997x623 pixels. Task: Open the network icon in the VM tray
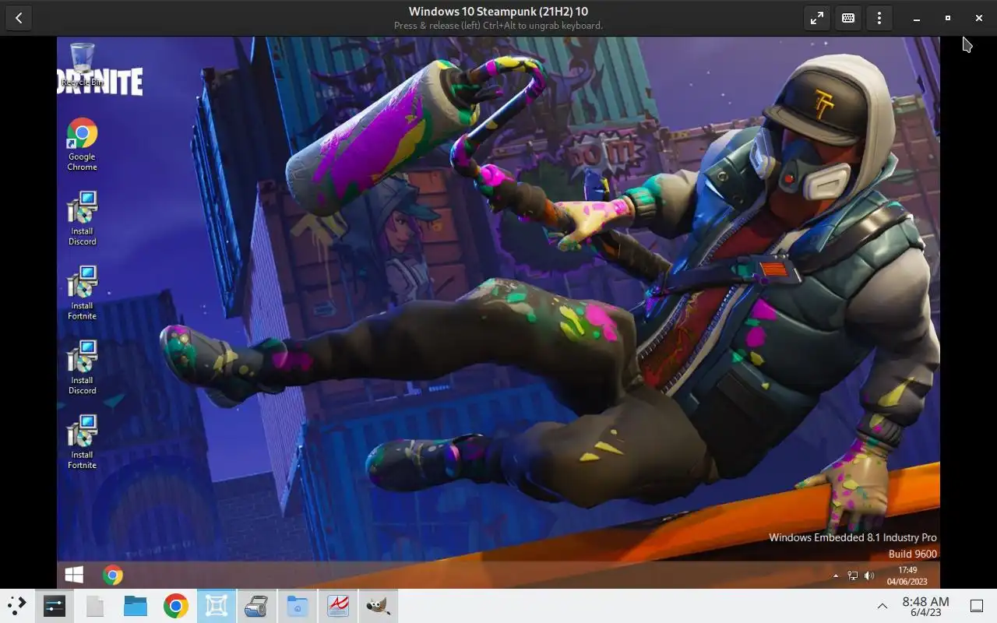[x=853, y=576]
